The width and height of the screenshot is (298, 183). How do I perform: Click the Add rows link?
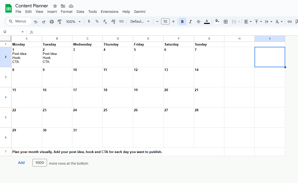coord(21,163)
